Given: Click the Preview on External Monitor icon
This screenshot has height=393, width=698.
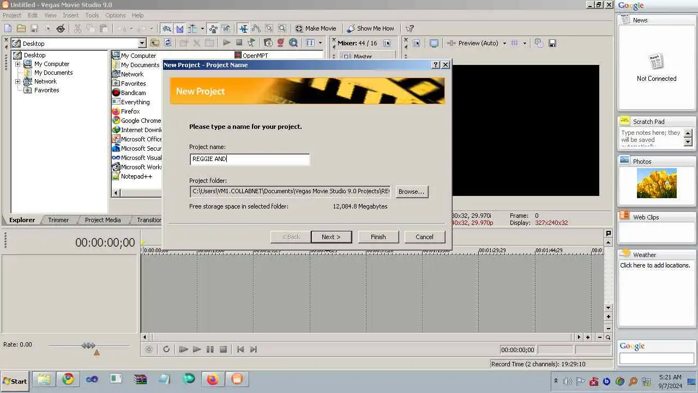Looking at the screenshot, I should click(x=434, y=43).
